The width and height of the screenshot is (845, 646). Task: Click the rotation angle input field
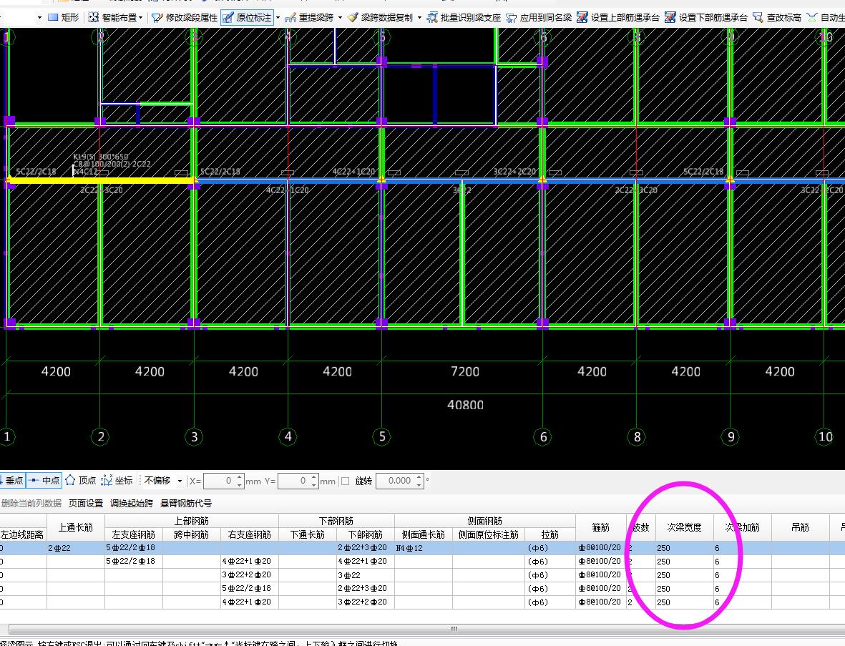coord(395,481)
